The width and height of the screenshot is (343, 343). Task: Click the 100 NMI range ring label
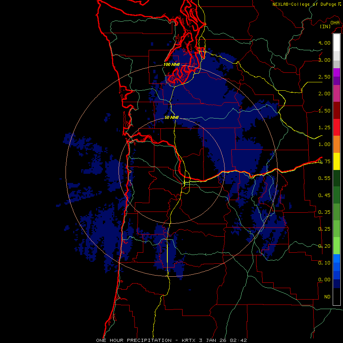click(171, 64)
